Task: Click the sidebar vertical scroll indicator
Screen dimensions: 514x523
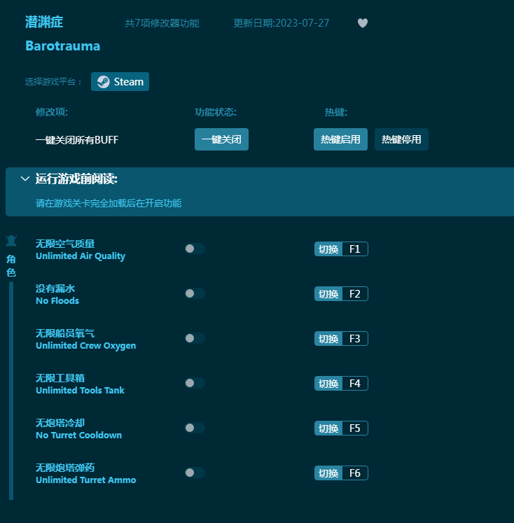Action: coord(11,391)
